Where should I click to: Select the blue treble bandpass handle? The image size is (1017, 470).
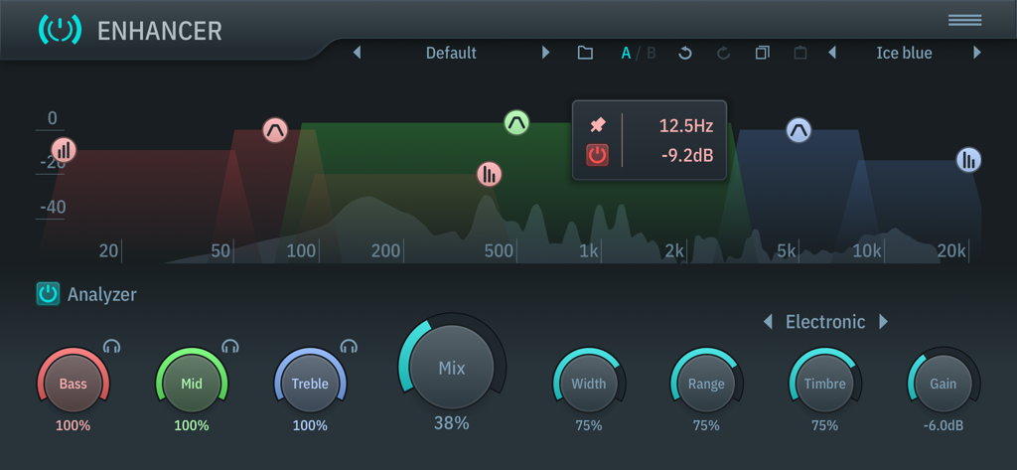click(799, 130)
